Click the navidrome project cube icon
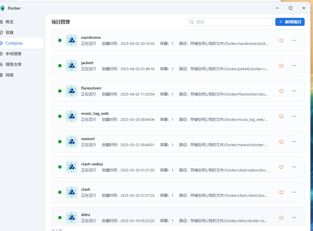The width and height of the screenshot is (313, 231). tap(72, 40)
